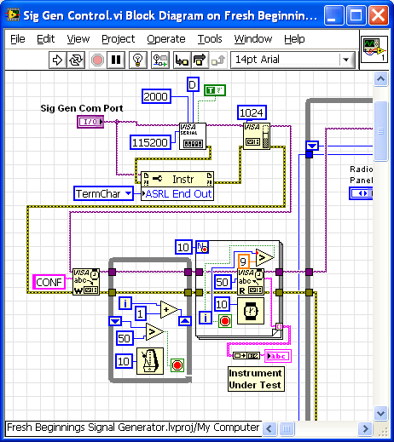Click ASRL End Out property
Screen dimensions: 394x442
click(x=177, y=194)
